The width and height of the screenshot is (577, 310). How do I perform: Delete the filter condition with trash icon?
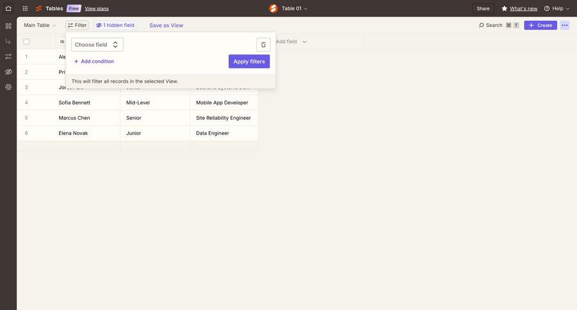[x=263, y=45]
